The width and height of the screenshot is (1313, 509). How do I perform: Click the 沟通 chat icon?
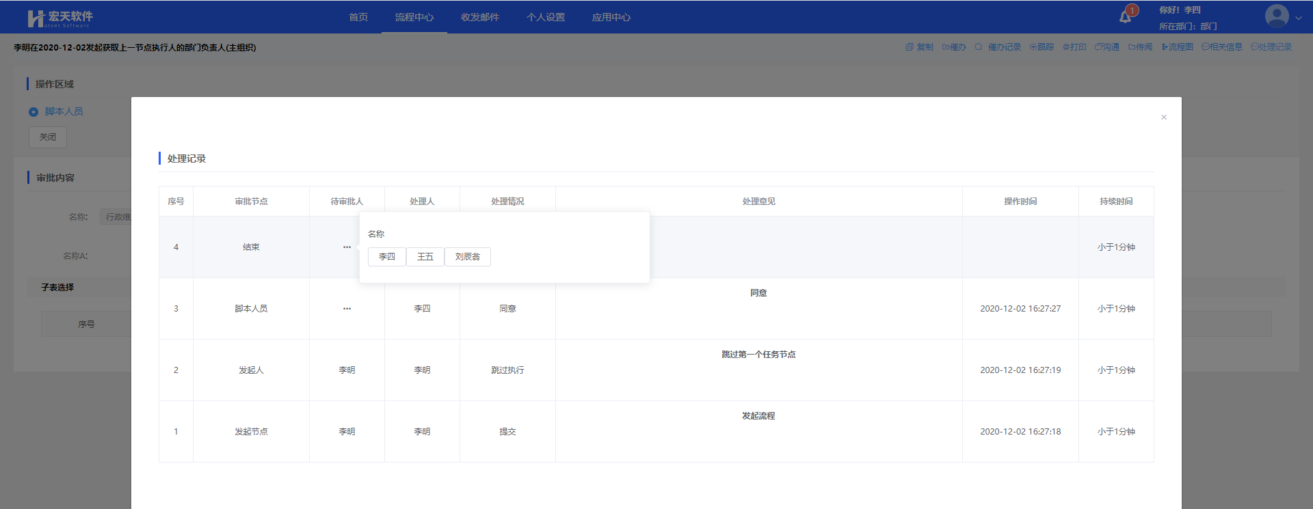[x=1098, y=47]
